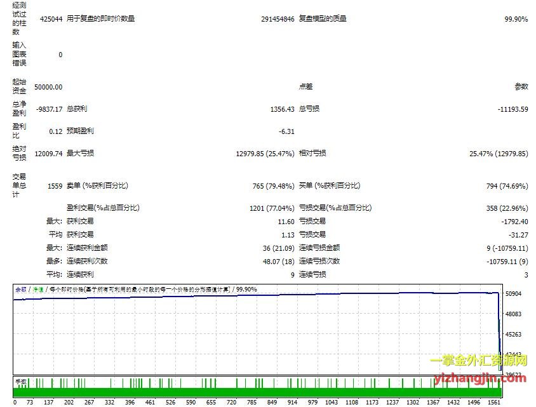Select the 连续亏损金额 label
This screenshot has width=536, height=407.
[319, 248]
